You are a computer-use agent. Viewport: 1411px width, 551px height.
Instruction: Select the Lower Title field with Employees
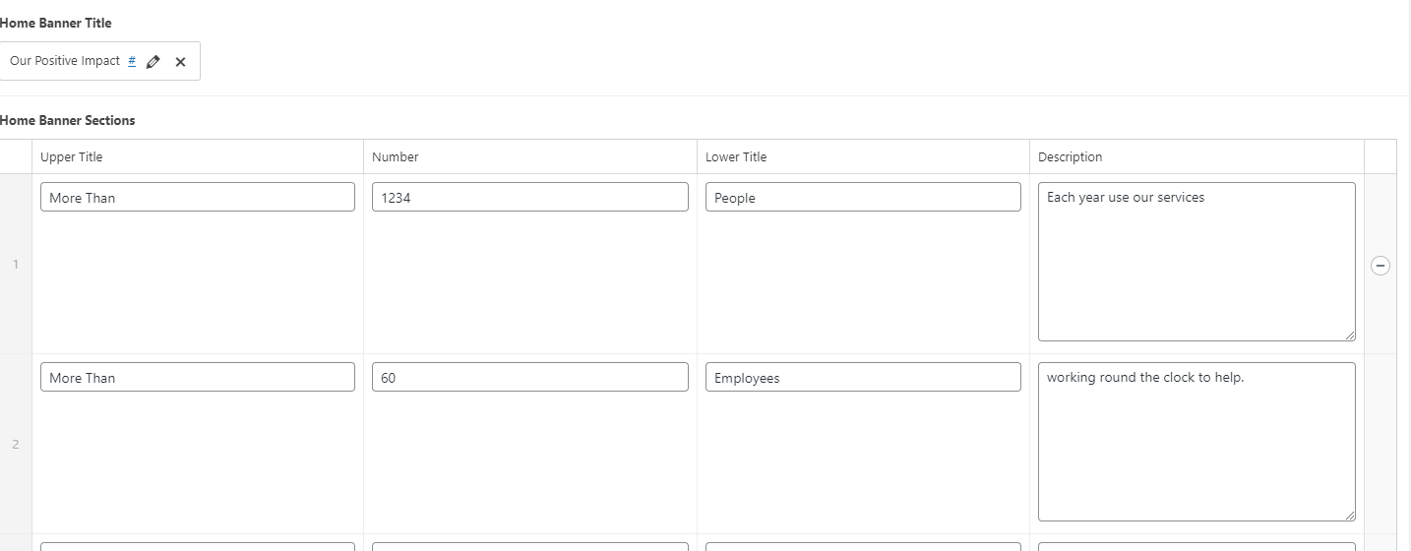[x=862, y=377]
